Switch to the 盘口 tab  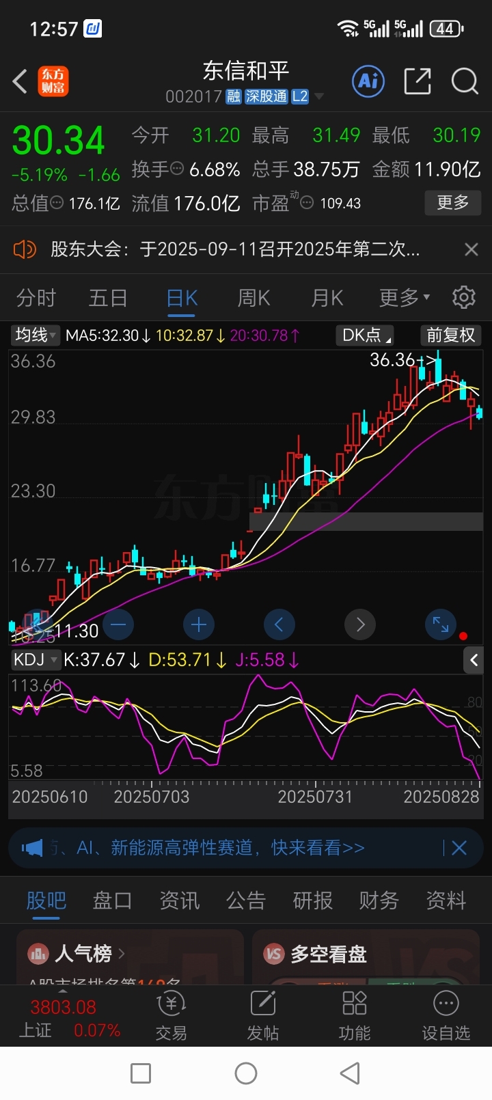pyautogui.click(x=113, y=900)
